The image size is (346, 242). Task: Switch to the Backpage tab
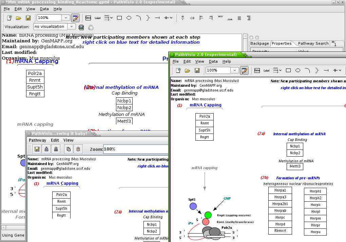[259, 43]
